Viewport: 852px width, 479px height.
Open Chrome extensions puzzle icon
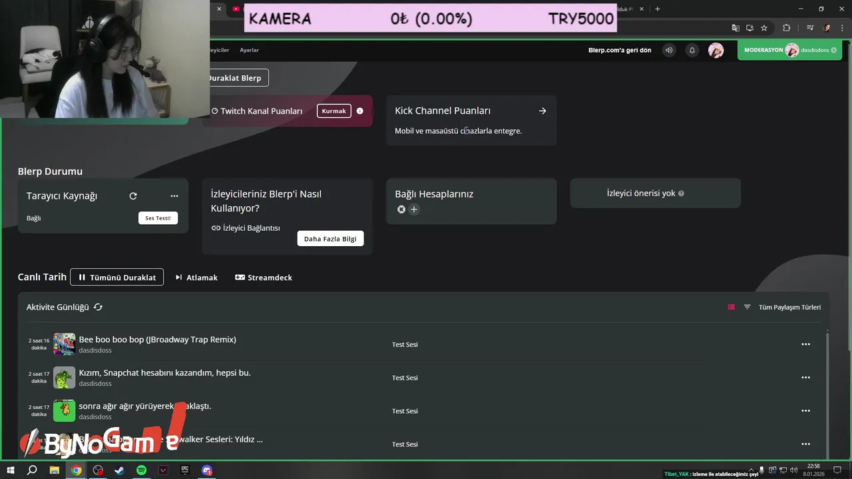(787, 28)
